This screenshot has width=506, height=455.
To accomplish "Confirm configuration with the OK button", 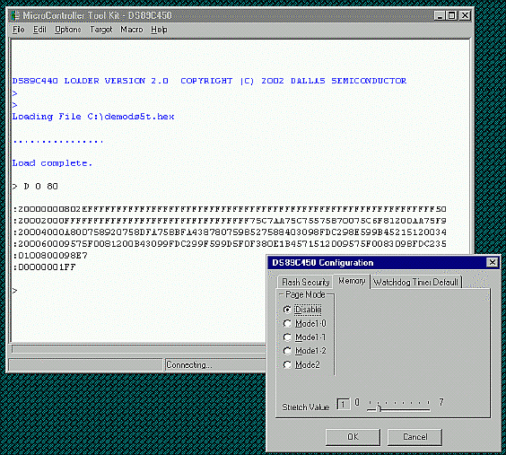I will [353, 437].
